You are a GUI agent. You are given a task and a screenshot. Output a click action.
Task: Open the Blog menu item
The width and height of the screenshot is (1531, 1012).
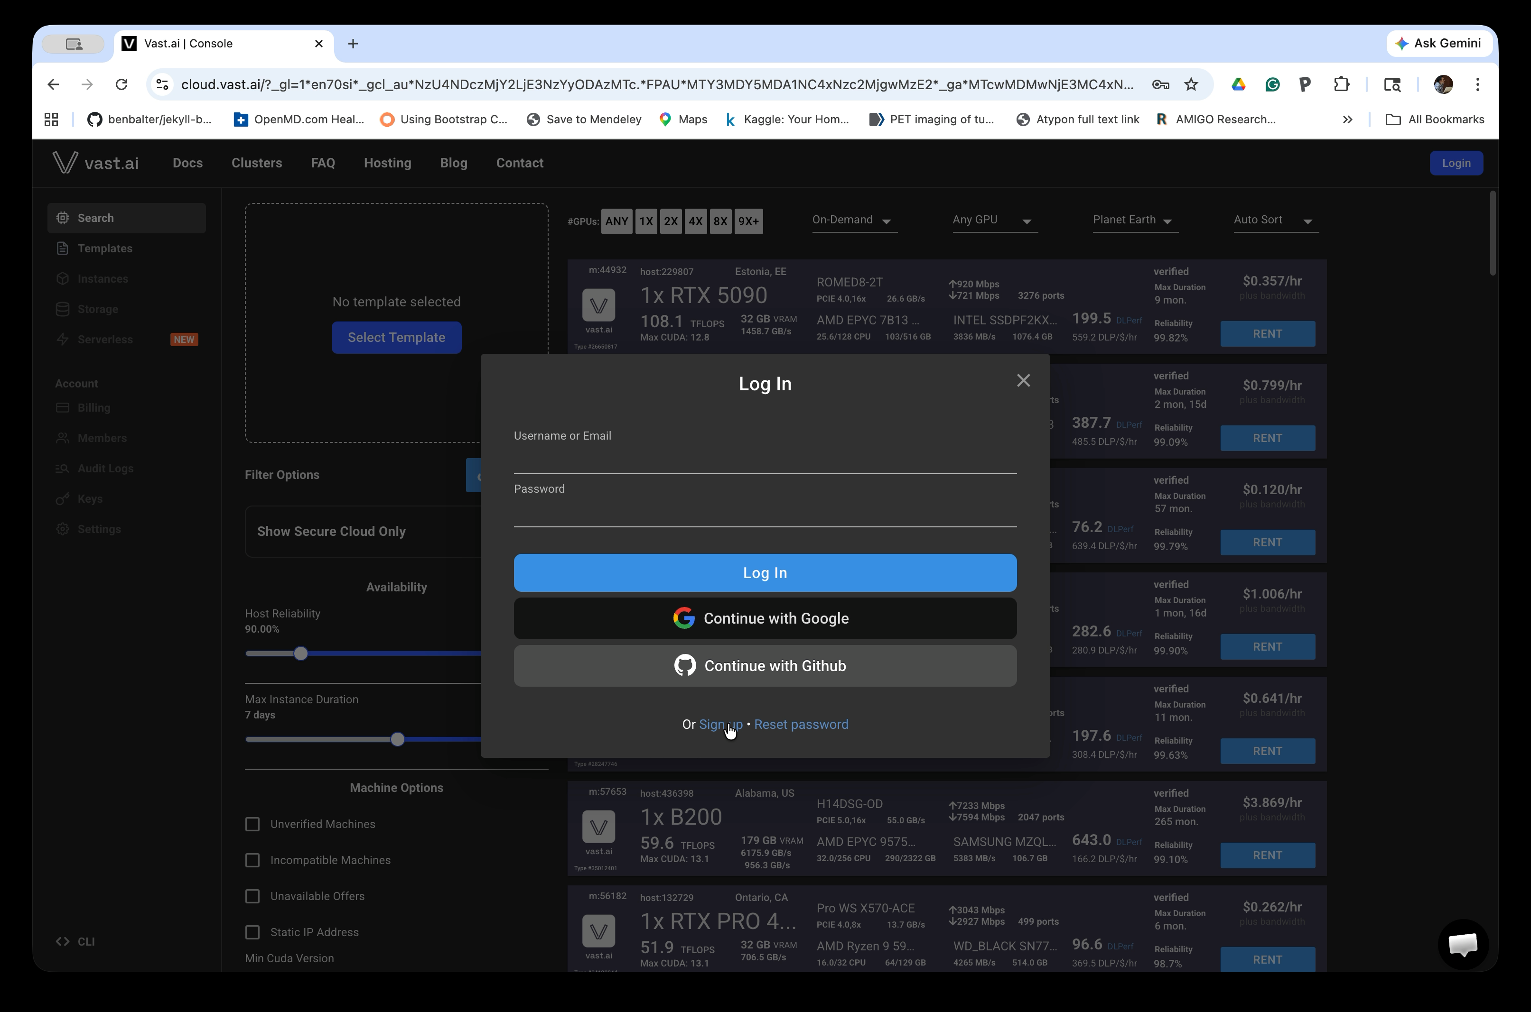pos(453,163)
